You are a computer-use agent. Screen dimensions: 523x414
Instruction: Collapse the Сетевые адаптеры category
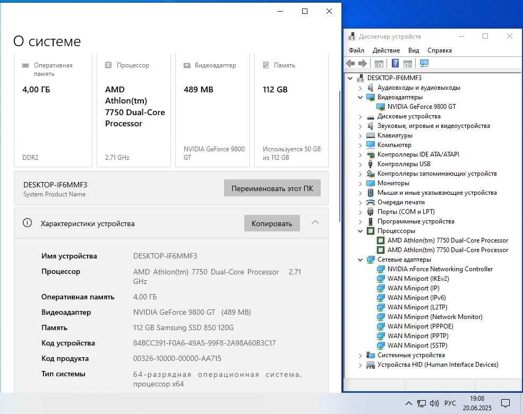(360, 260)
